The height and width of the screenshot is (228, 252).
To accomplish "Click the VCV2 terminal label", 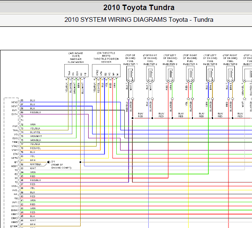I will (x=14, y=102).
